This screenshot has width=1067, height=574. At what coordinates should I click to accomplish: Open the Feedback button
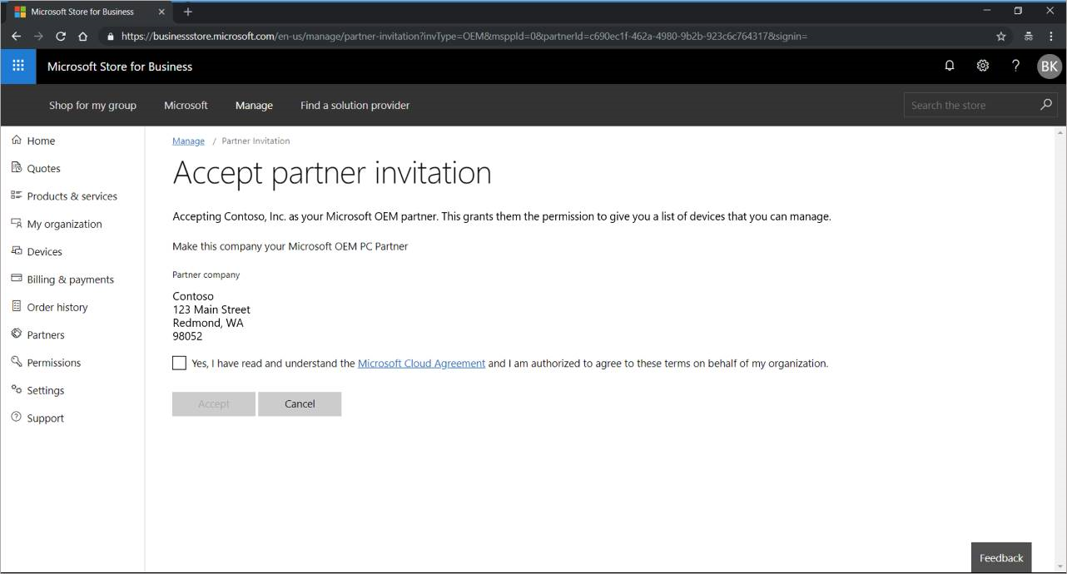coord(1000,558)
